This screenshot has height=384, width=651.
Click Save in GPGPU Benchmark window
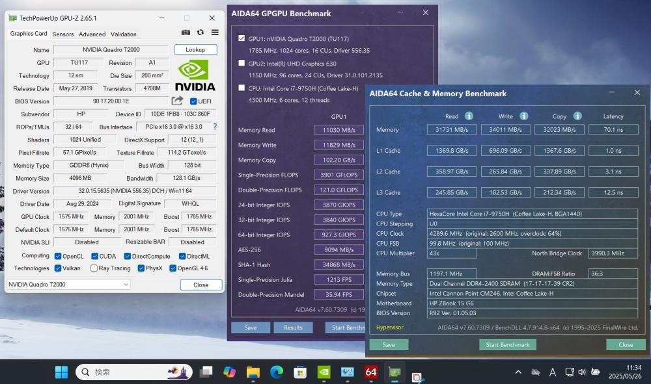(251, 327)
